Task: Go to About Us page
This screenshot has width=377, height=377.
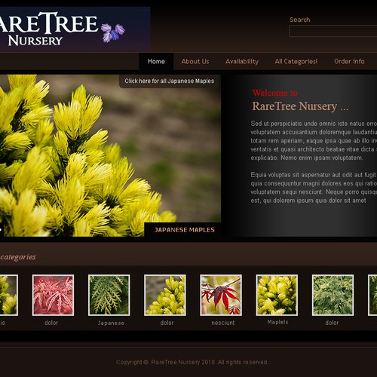Action: pos(195,61)
